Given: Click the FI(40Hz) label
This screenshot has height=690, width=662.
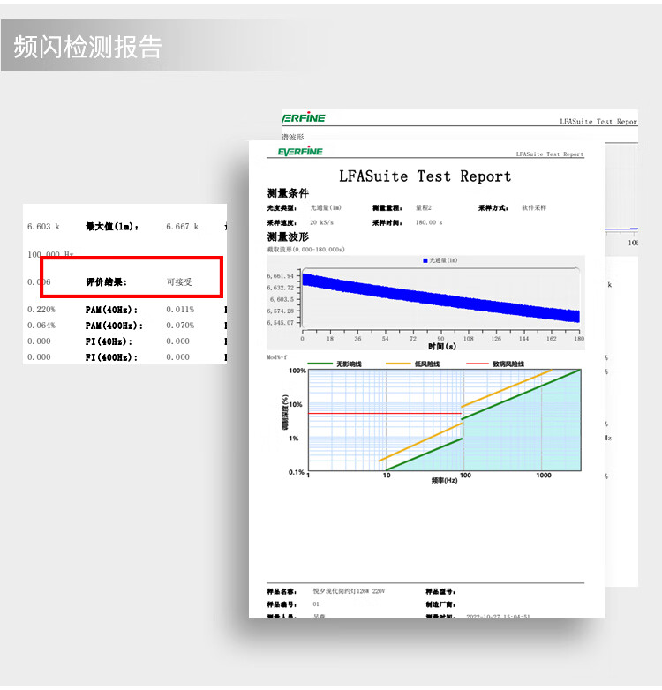Looking at the screenshot, I should [109, 341].
